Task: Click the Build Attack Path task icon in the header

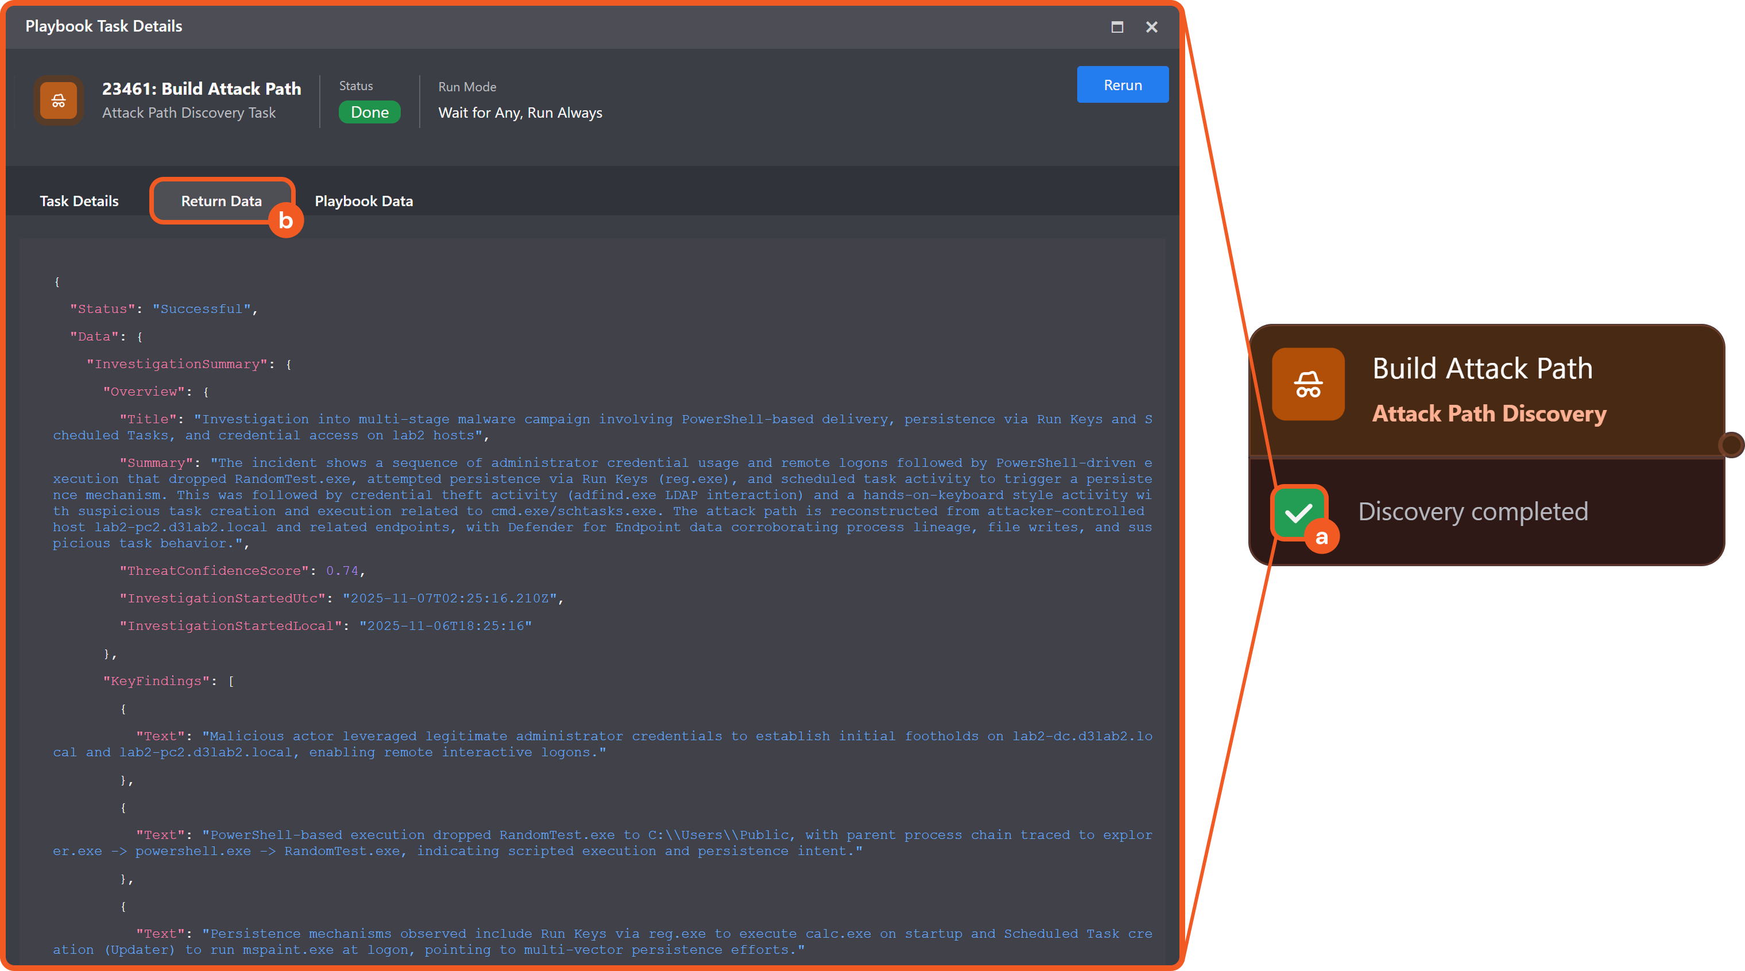Action: (58, 101)
